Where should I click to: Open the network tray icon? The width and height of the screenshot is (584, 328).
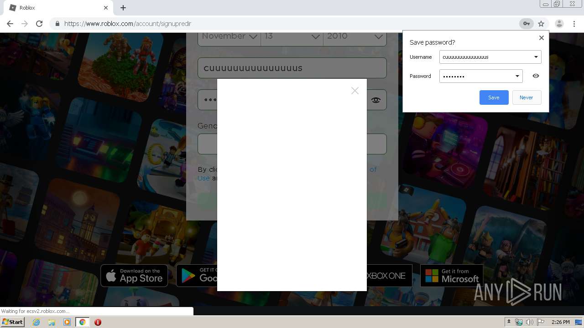[519, 322]
